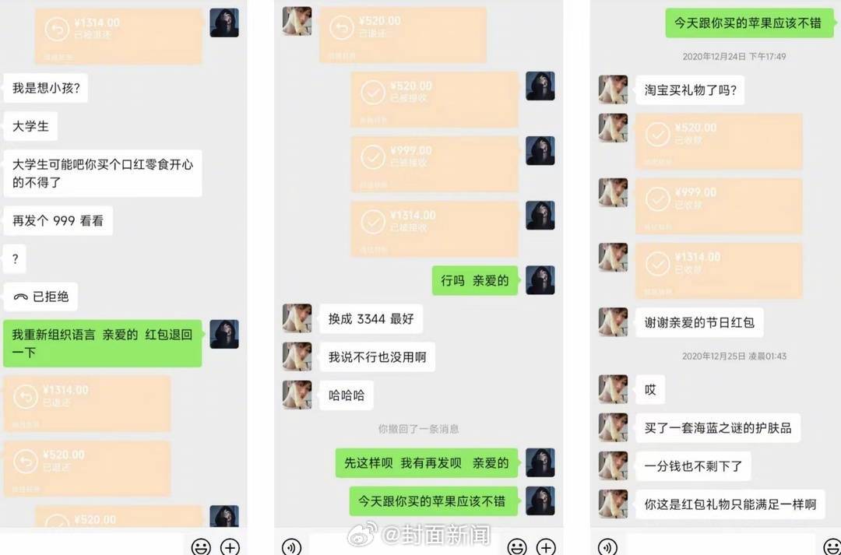
Task: Open the ¥1314.00 已收款 transfer in the right chat
Action: [x=719, y=271]
